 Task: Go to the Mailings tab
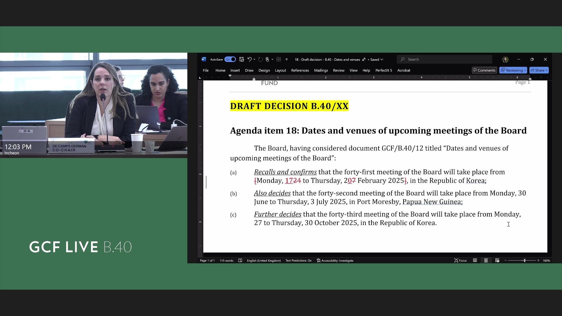pos(321,71)
